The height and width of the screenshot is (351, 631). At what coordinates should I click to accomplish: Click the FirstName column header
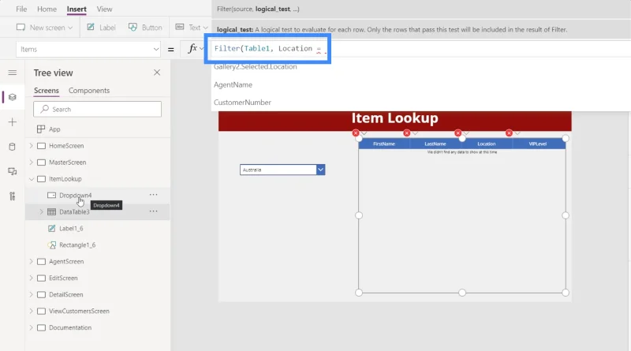(x=384, y=144)
